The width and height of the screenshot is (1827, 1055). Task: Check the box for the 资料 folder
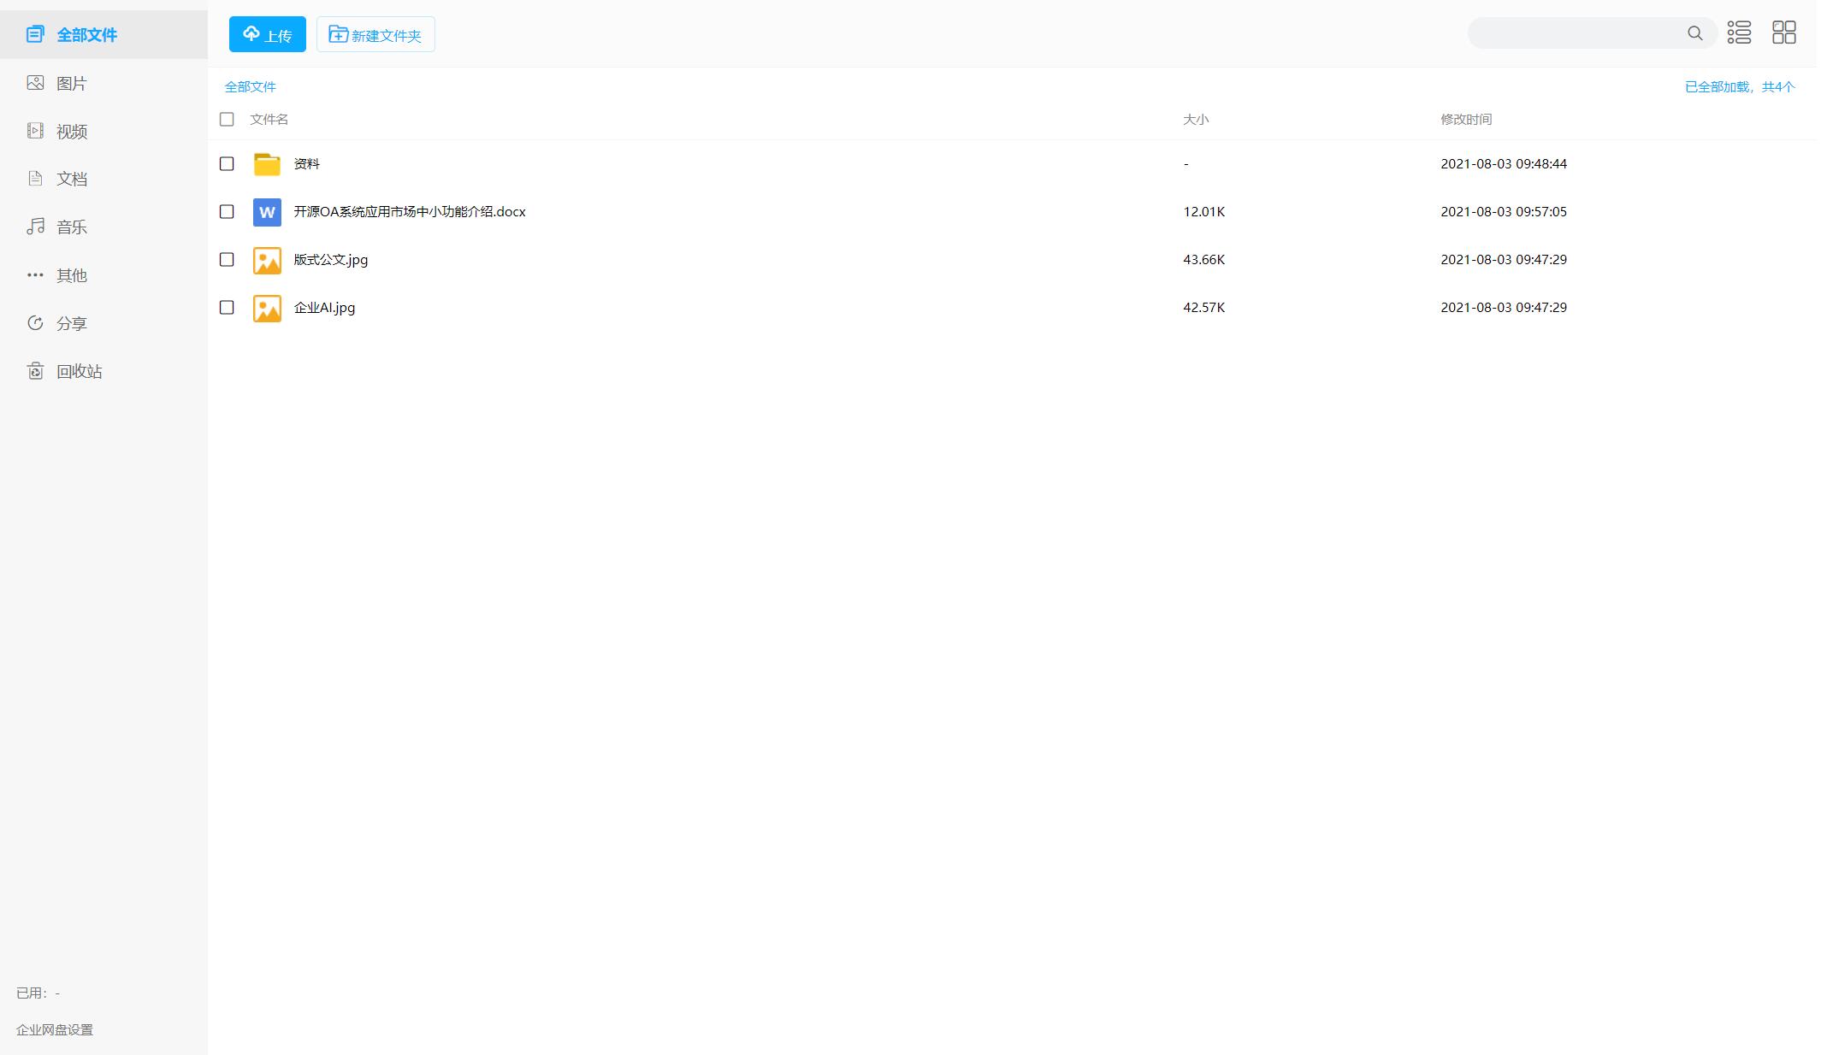pyautogui.click(x=227, y=163)
